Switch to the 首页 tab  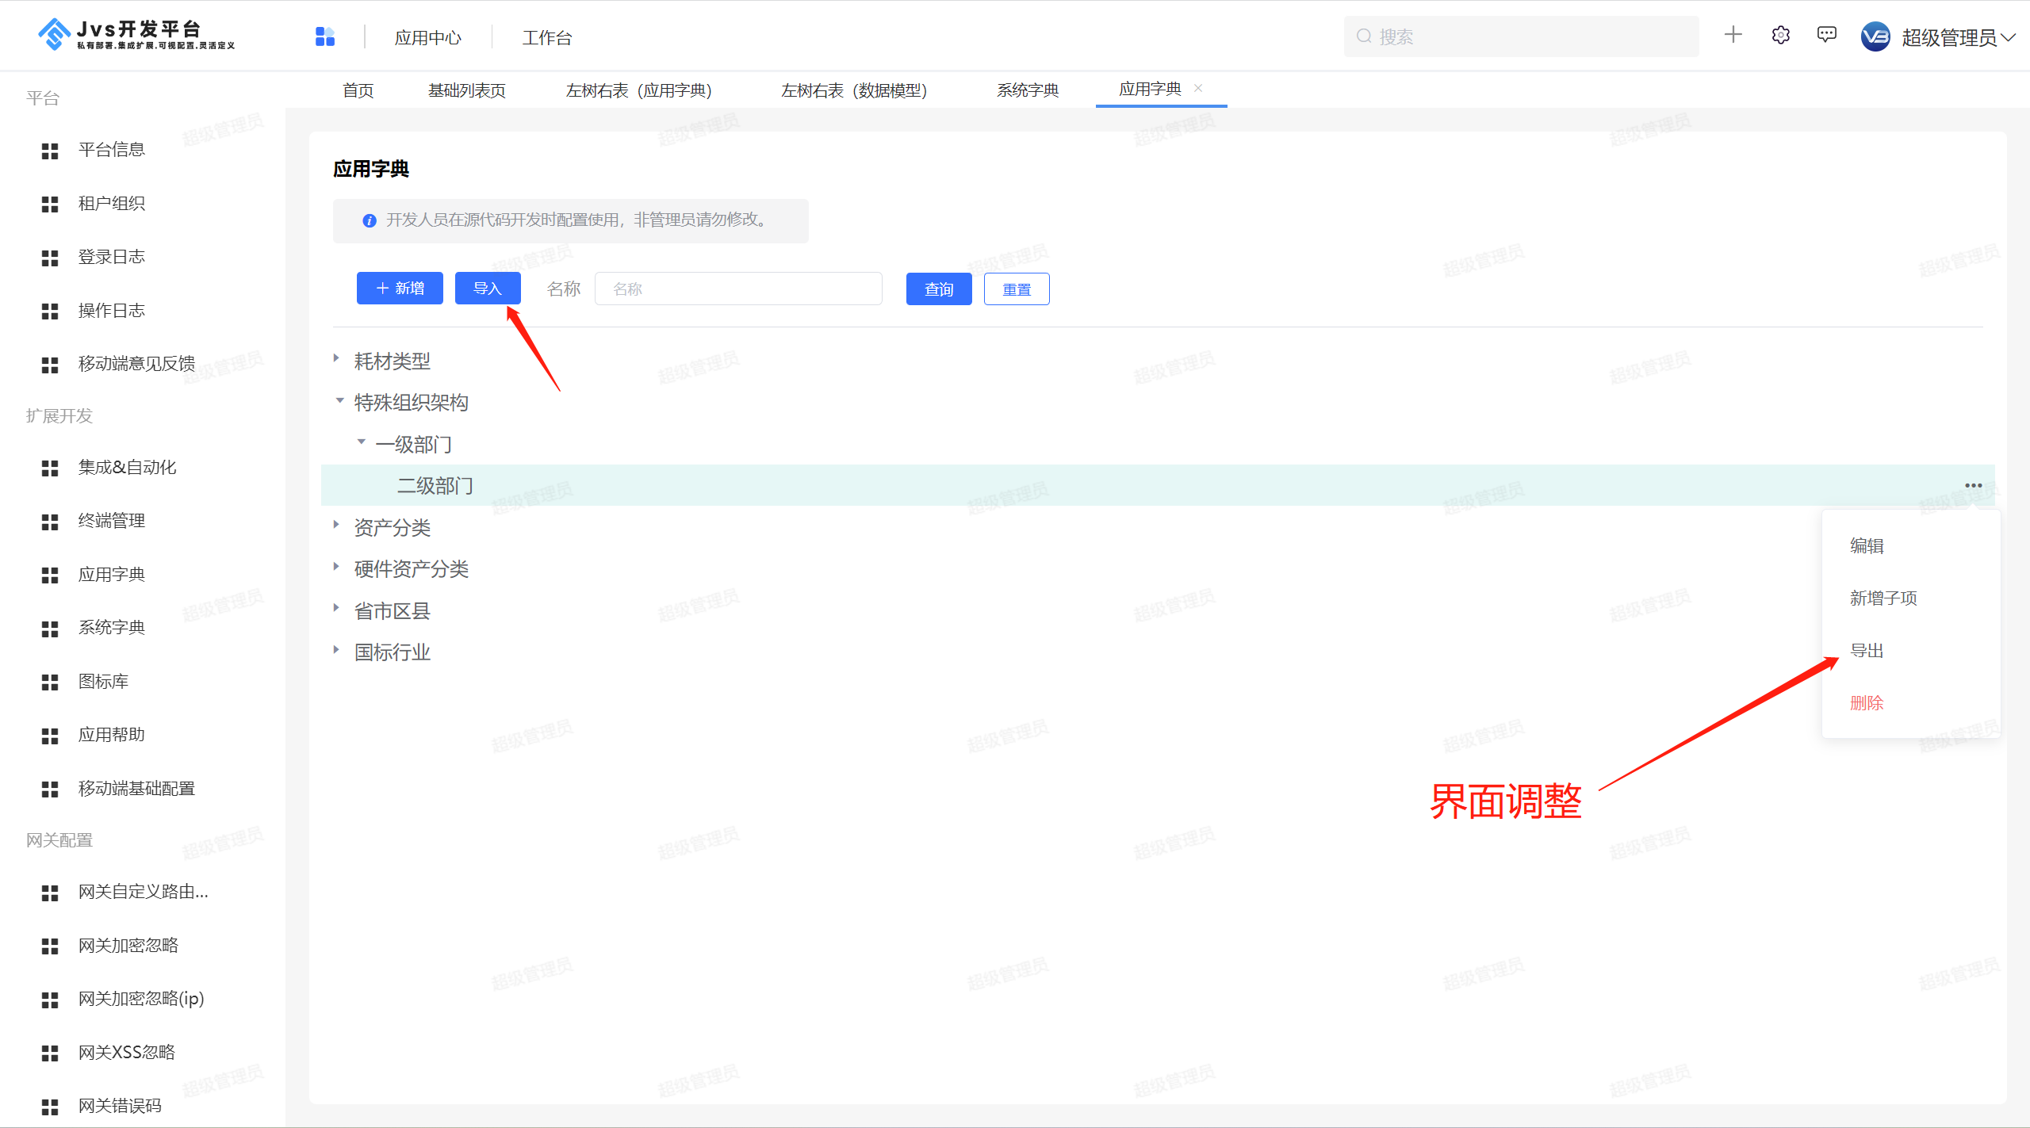pyautogui.click(x=358, y=90)
